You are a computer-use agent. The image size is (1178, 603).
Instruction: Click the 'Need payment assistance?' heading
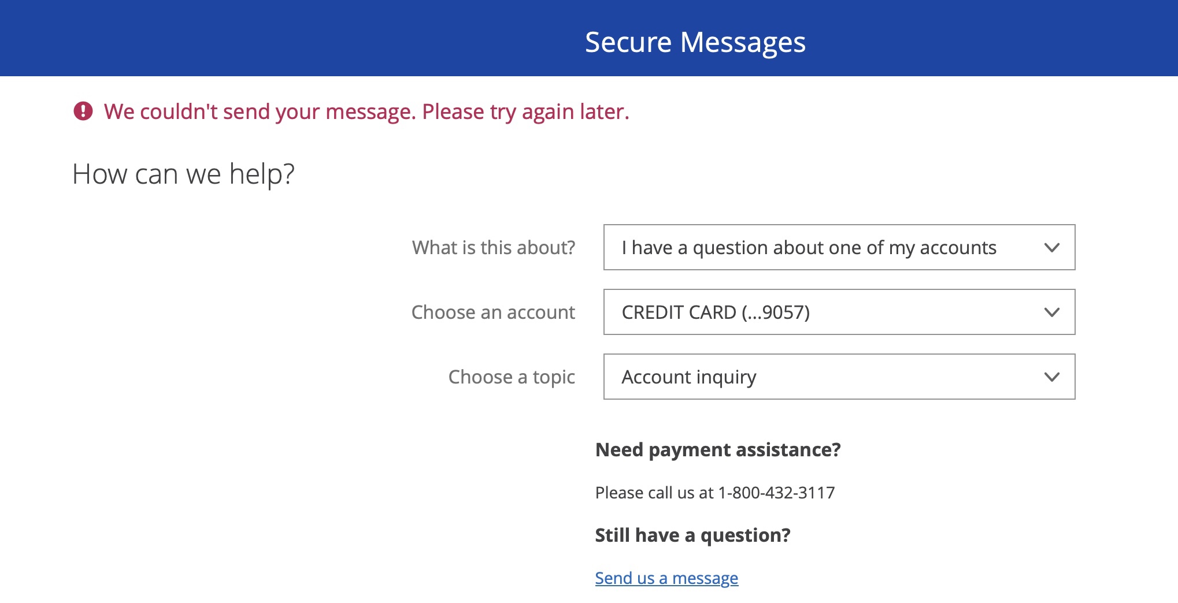point(718,450)
